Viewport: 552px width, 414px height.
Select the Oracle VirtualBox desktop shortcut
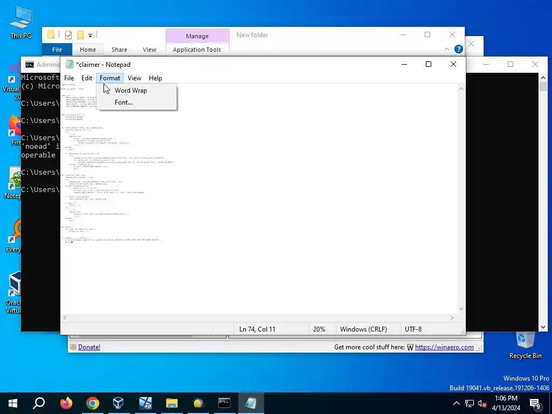point(13,292)
